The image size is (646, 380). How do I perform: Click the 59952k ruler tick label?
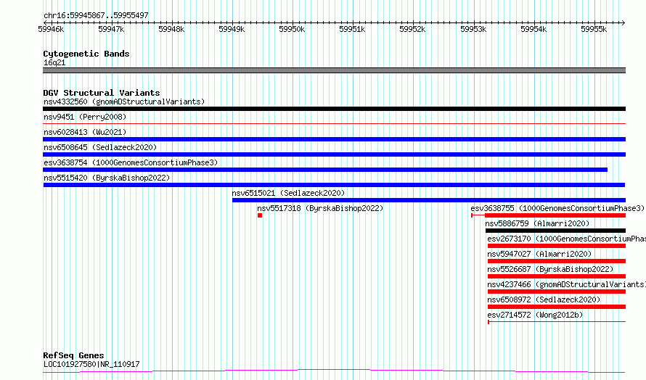pos(412,29)
